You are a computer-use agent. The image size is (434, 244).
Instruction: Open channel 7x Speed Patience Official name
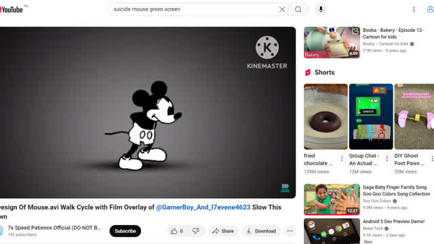click(54, 228)
